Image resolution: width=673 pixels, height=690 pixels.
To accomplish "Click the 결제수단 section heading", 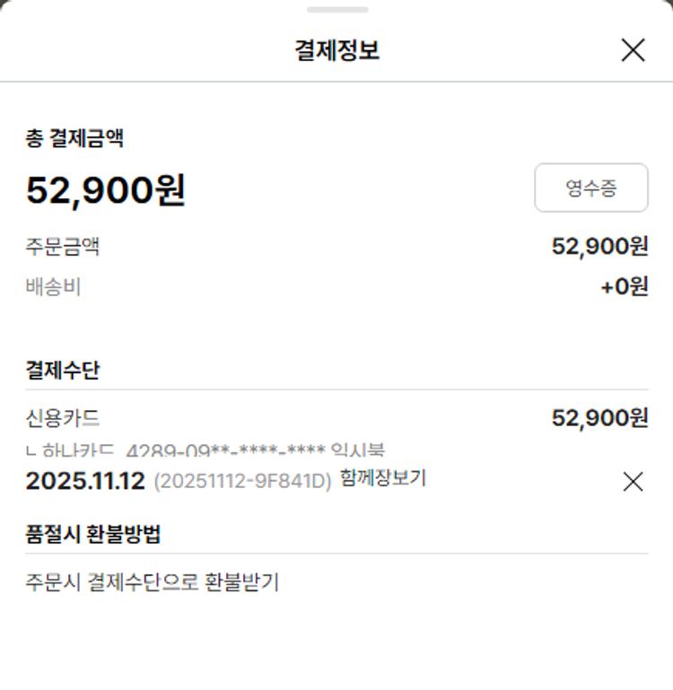I will 62,370.
